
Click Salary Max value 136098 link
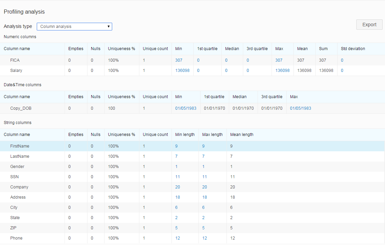pyautogui.click(x=282, y=71)
